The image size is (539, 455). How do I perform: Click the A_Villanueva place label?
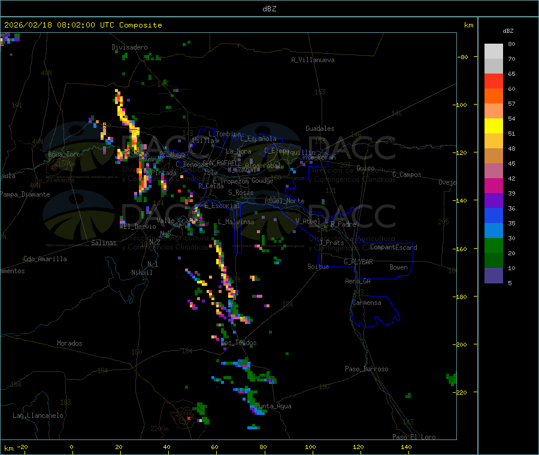point(313,60)
